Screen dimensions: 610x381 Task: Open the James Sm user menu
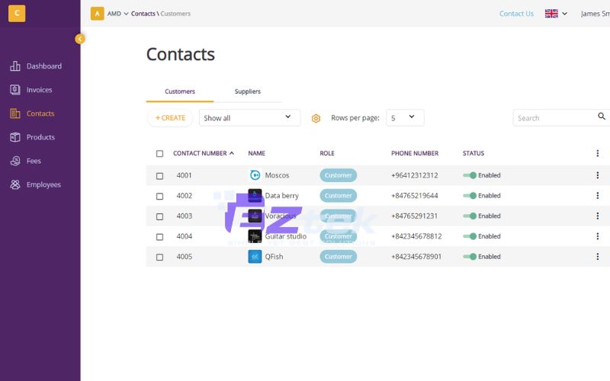pyautogui.click(x=596, y=14)
